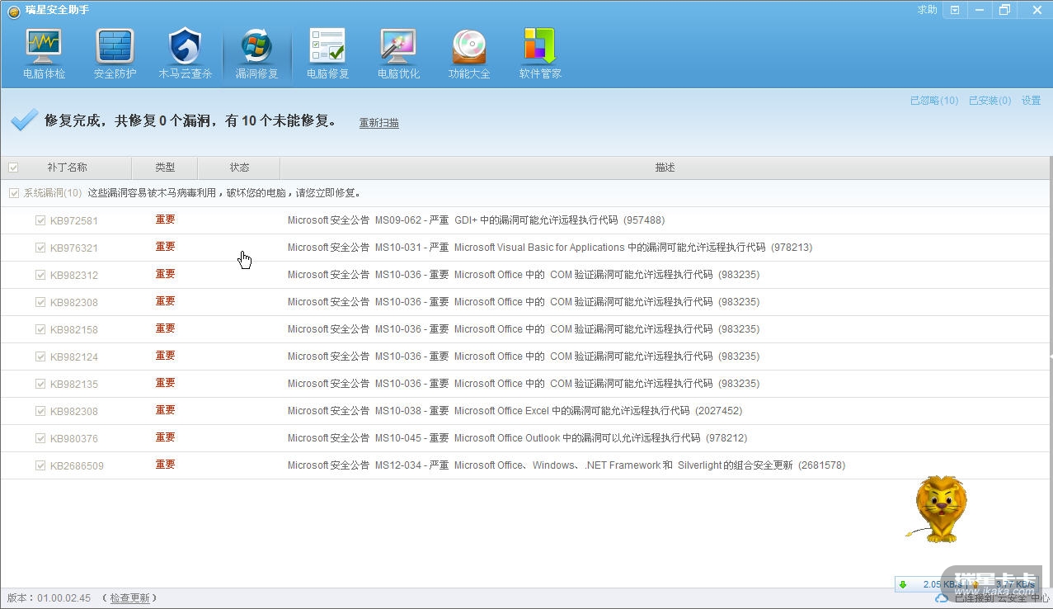Screen dimensions: 1053x609
Task: Open the 已安装(0) installed list
Action: pyautogui.click(x=990, y=101)
